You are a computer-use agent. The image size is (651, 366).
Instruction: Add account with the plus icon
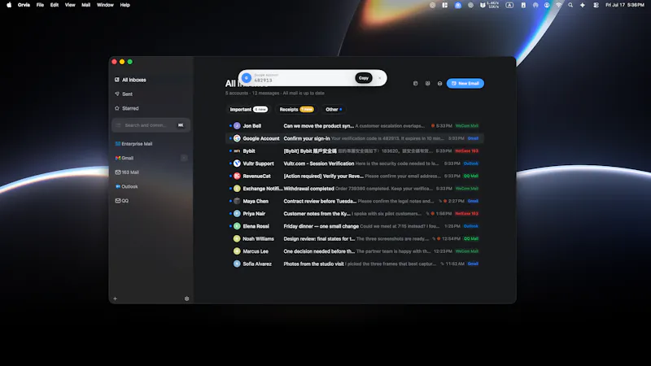(115, 298)
